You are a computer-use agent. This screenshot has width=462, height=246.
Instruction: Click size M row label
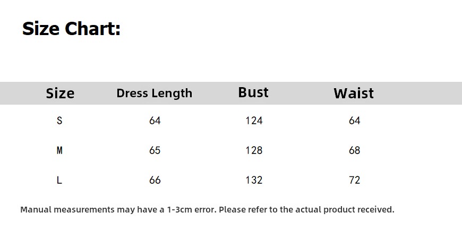59,150
